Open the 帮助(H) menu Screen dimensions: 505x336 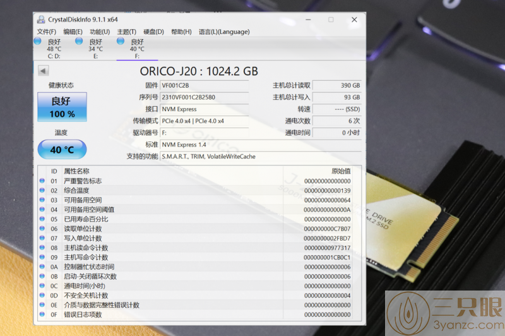181,32
